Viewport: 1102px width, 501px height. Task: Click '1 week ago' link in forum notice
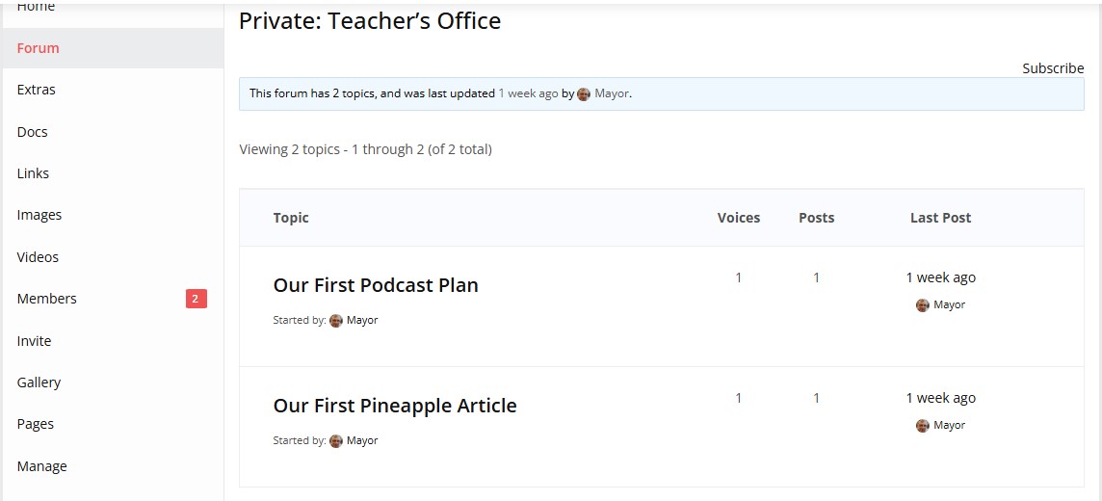coord(528,93)
